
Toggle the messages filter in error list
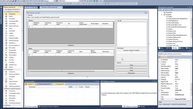[x=59, y=84]
